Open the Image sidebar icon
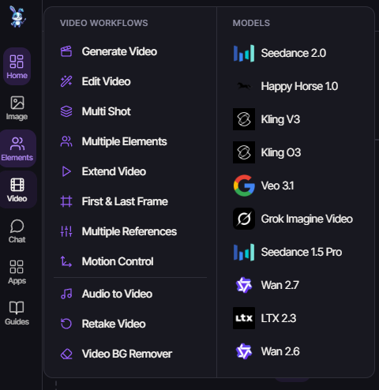 (x=17, y=103)
